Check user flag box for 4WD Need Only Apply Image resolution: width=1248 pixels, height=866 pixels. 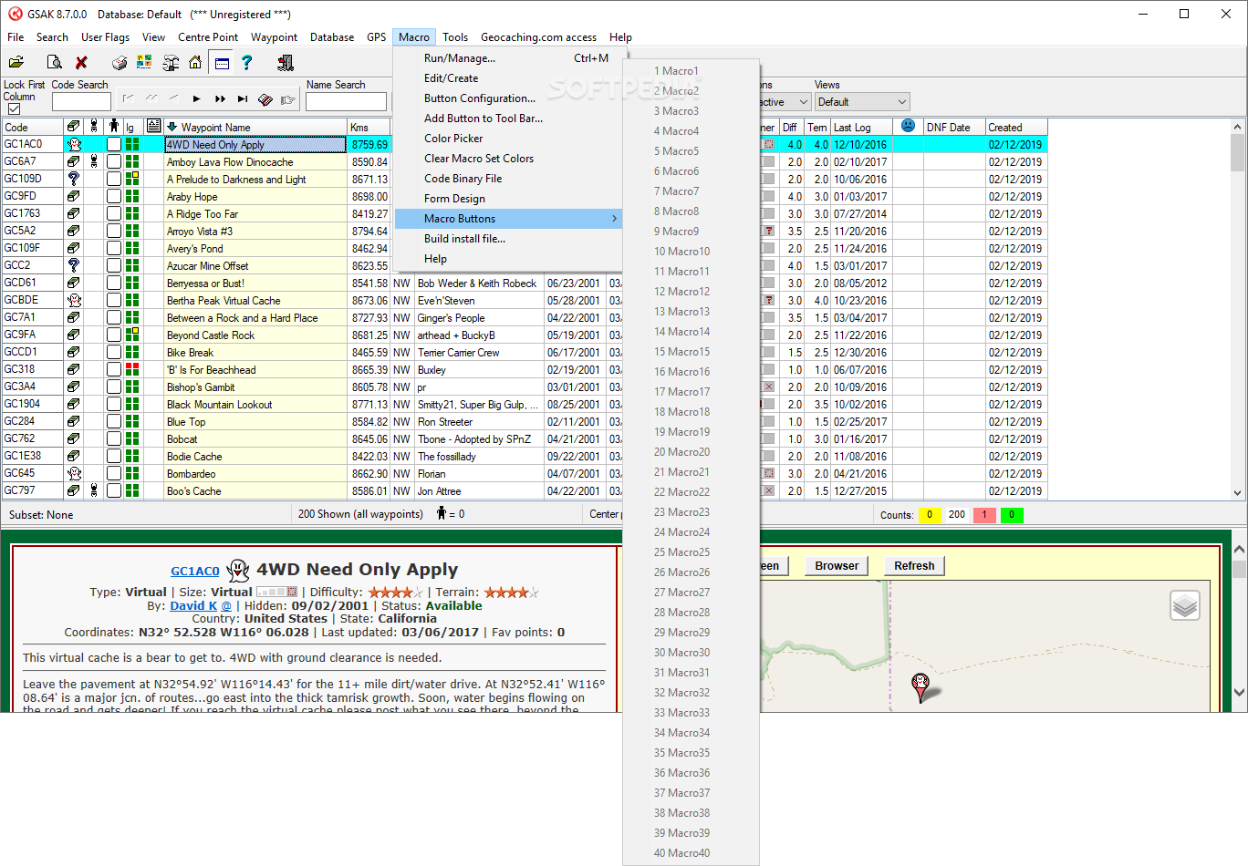[x=113, y=144]
